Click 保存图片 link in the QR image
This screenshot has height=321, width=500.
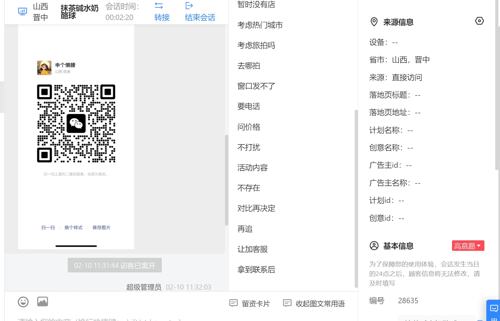click(101, 228)
